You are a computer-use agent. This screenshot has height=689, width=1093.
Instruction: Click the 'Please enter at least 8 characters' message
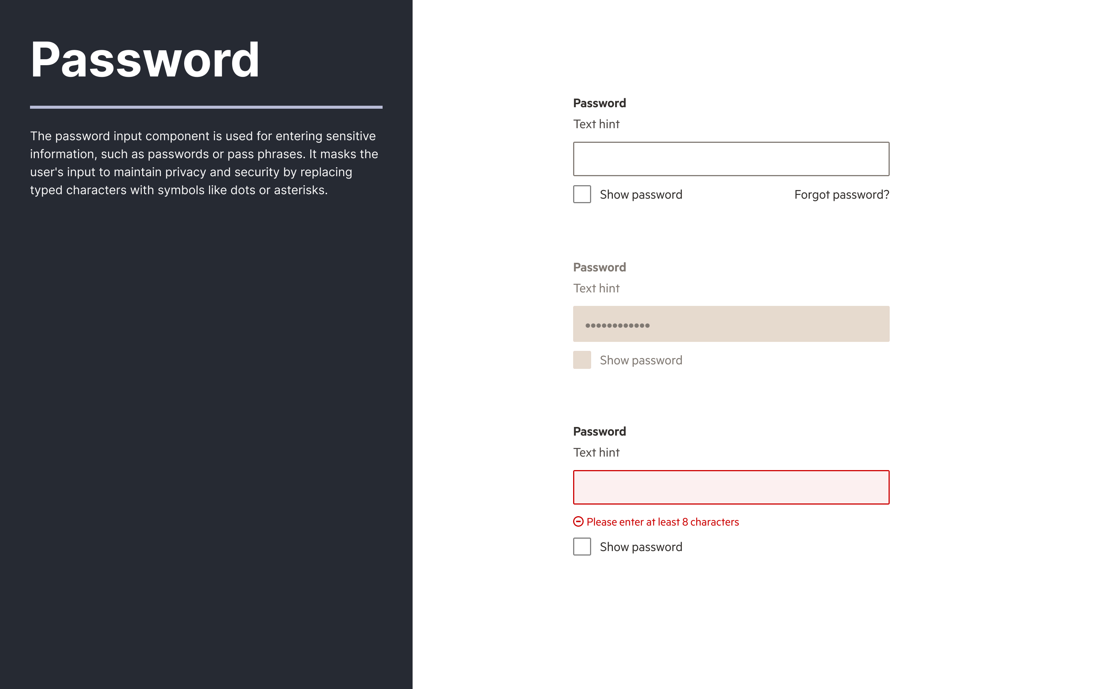click(x=662, y=522)
